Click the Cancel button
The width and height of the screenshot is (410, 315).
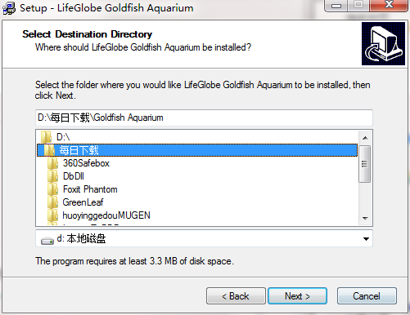(367, 295)
